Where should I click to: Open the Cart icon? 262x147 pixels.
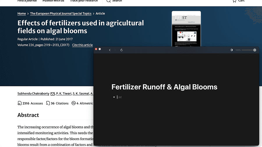coord(234,1)
